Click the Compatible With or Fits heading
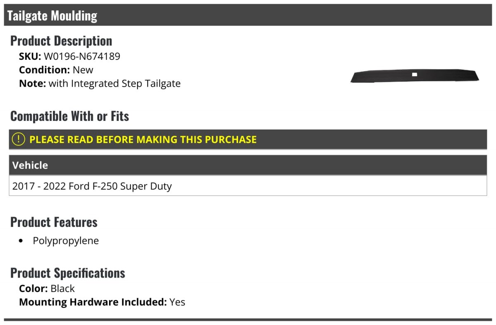This screenshot has height=325, width=496. tap(69, 116)
